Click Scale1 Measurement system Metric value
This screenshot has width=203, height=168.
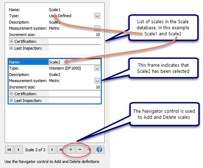54,28
